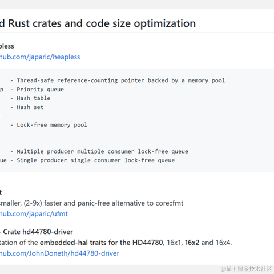Click the bold '16x2' text
Screen dimensions: 274x274
(x=192, y=243)
